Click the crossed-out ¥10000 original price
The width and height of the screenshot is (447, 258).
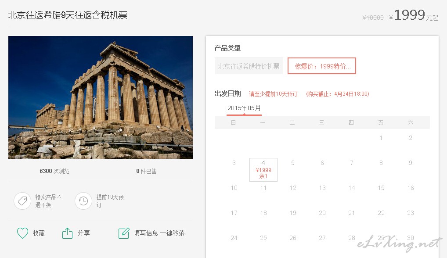click(373, 18)
